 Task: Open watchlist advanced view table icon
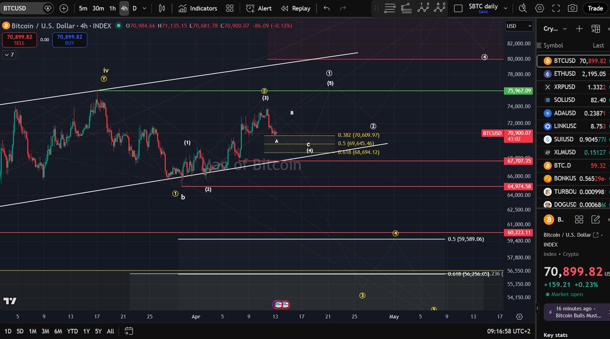point(596,29)
